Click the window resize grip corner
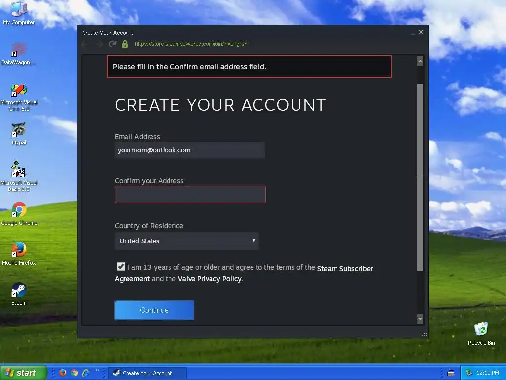 [424, 334]
